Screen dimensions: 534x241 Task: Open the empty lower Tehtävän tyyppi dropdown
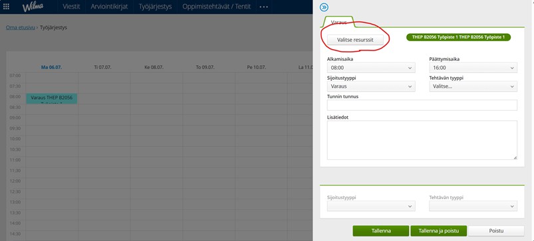tap(473, 206)
